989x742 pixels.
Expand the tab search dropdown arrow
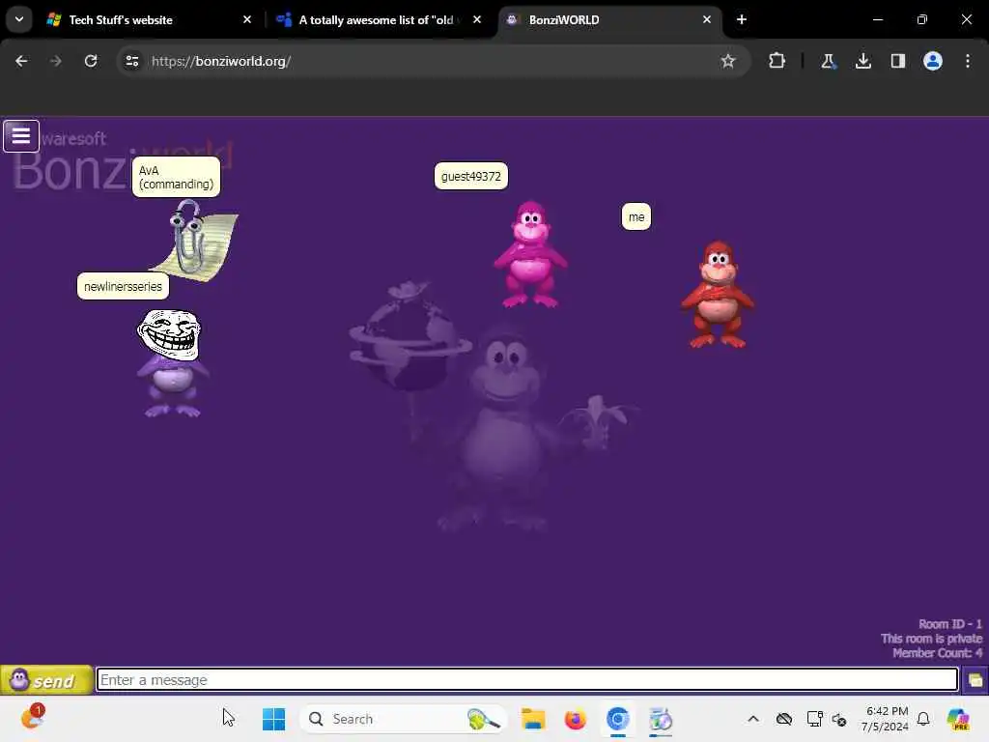tap(19, 19)
